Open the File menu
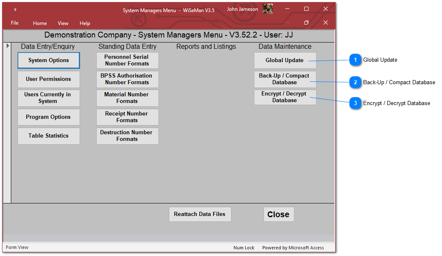Viewport: 442px width, 256px height. (x=15, y=23)
